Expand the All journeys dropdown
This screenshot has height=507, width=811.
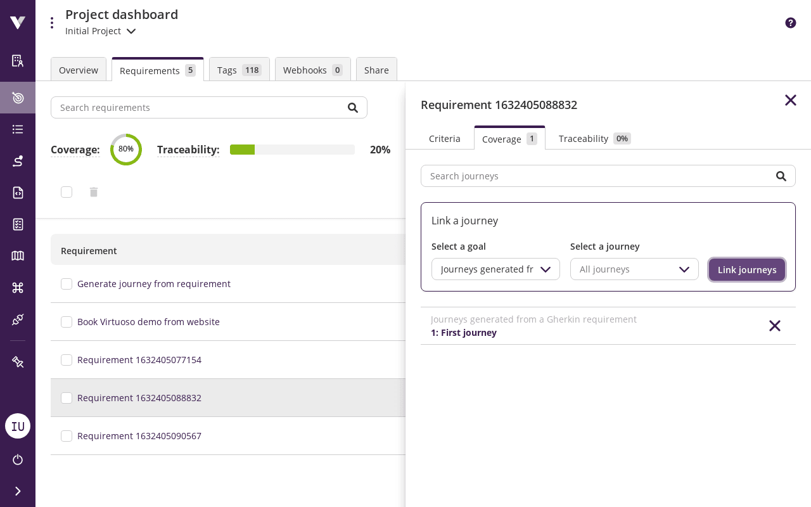(x=634, y=269)
